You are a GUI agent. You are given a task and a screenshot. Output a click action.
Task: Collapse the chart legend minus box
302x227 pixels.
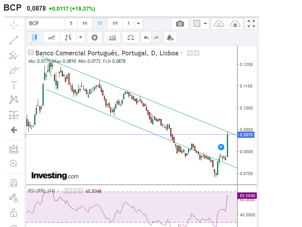pyautogui.click(x=31, y=53)
